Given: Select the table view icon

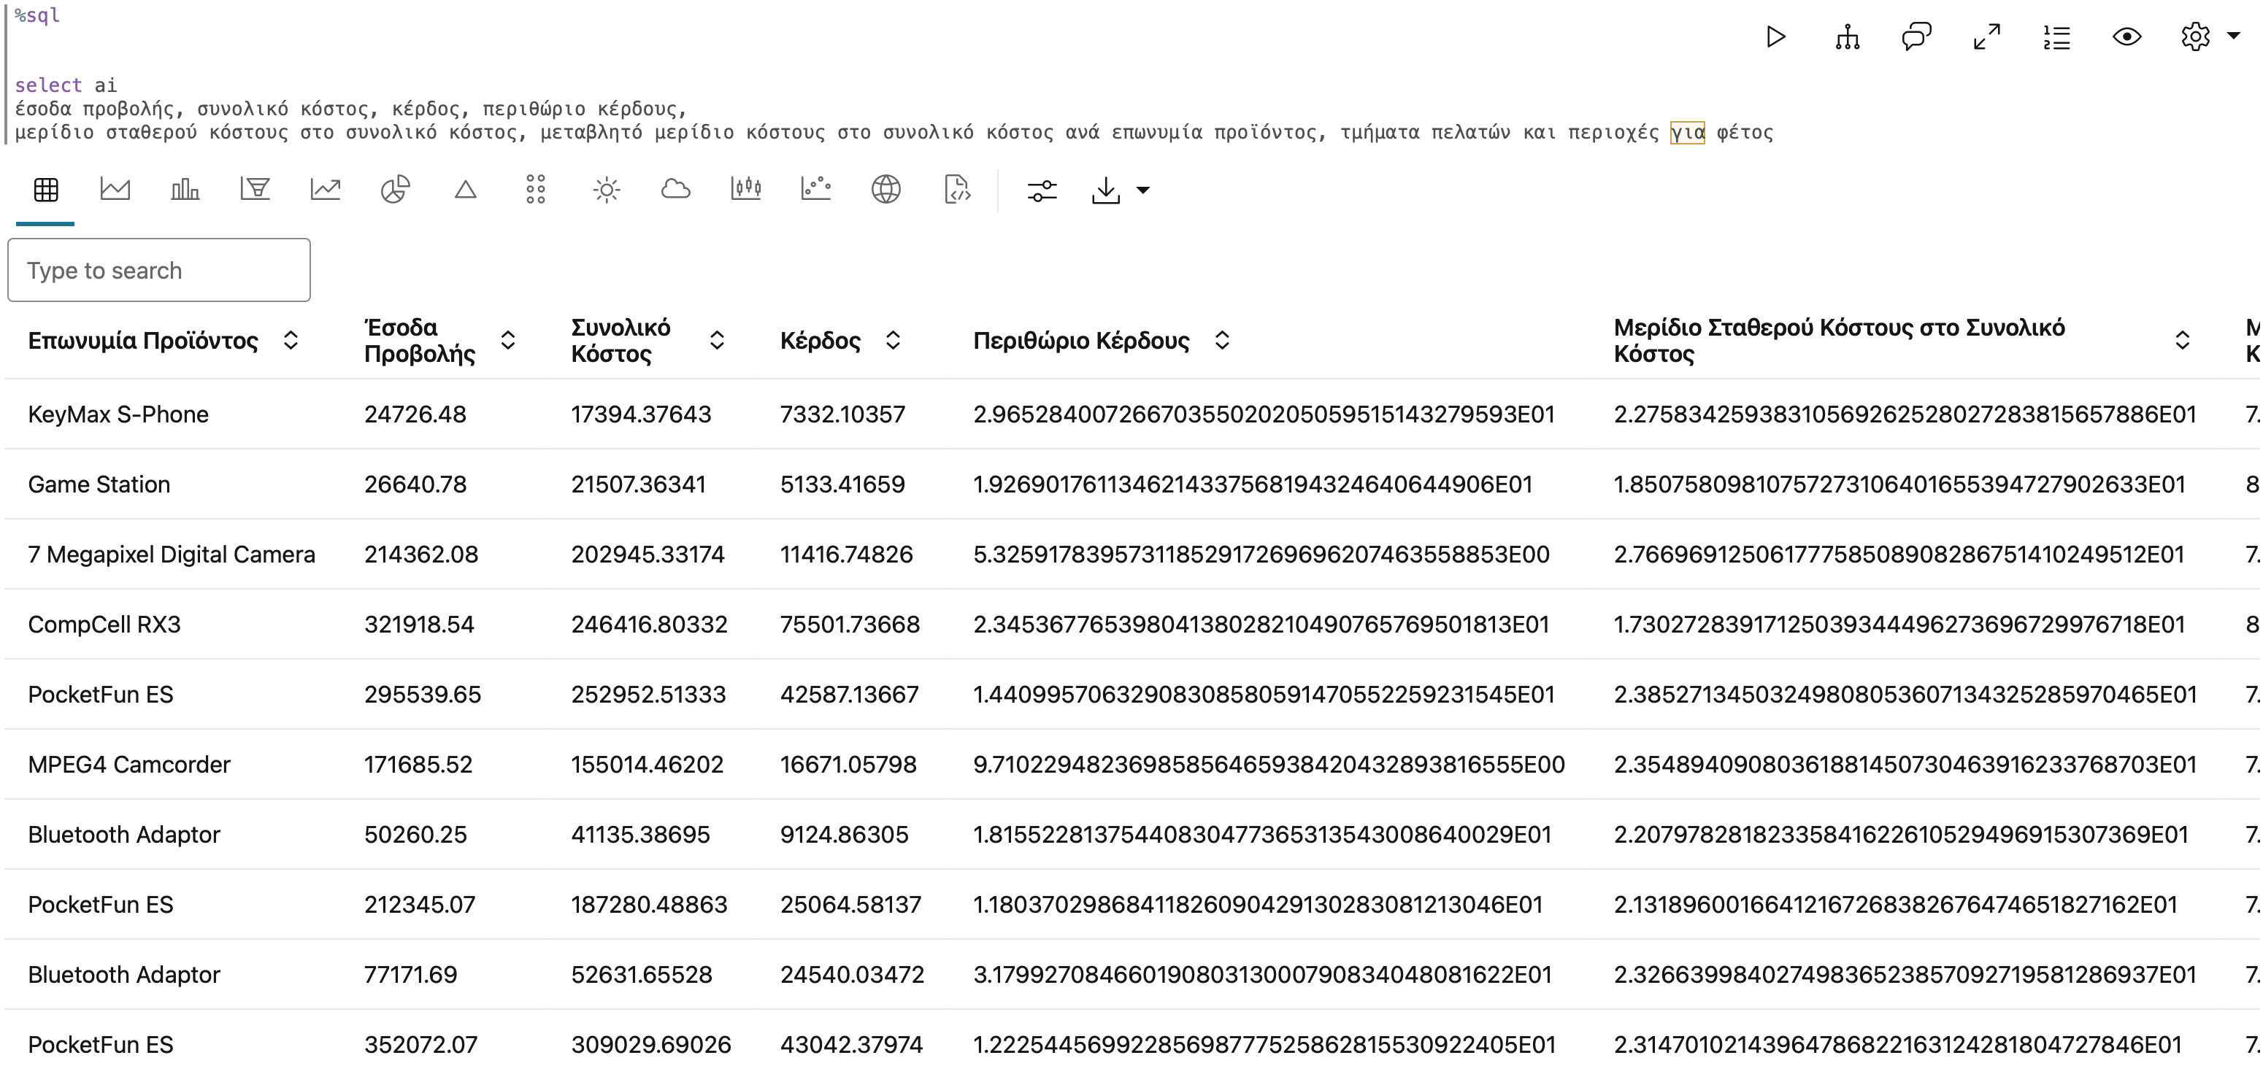Looking at the screenshot, I should (46, 190).
